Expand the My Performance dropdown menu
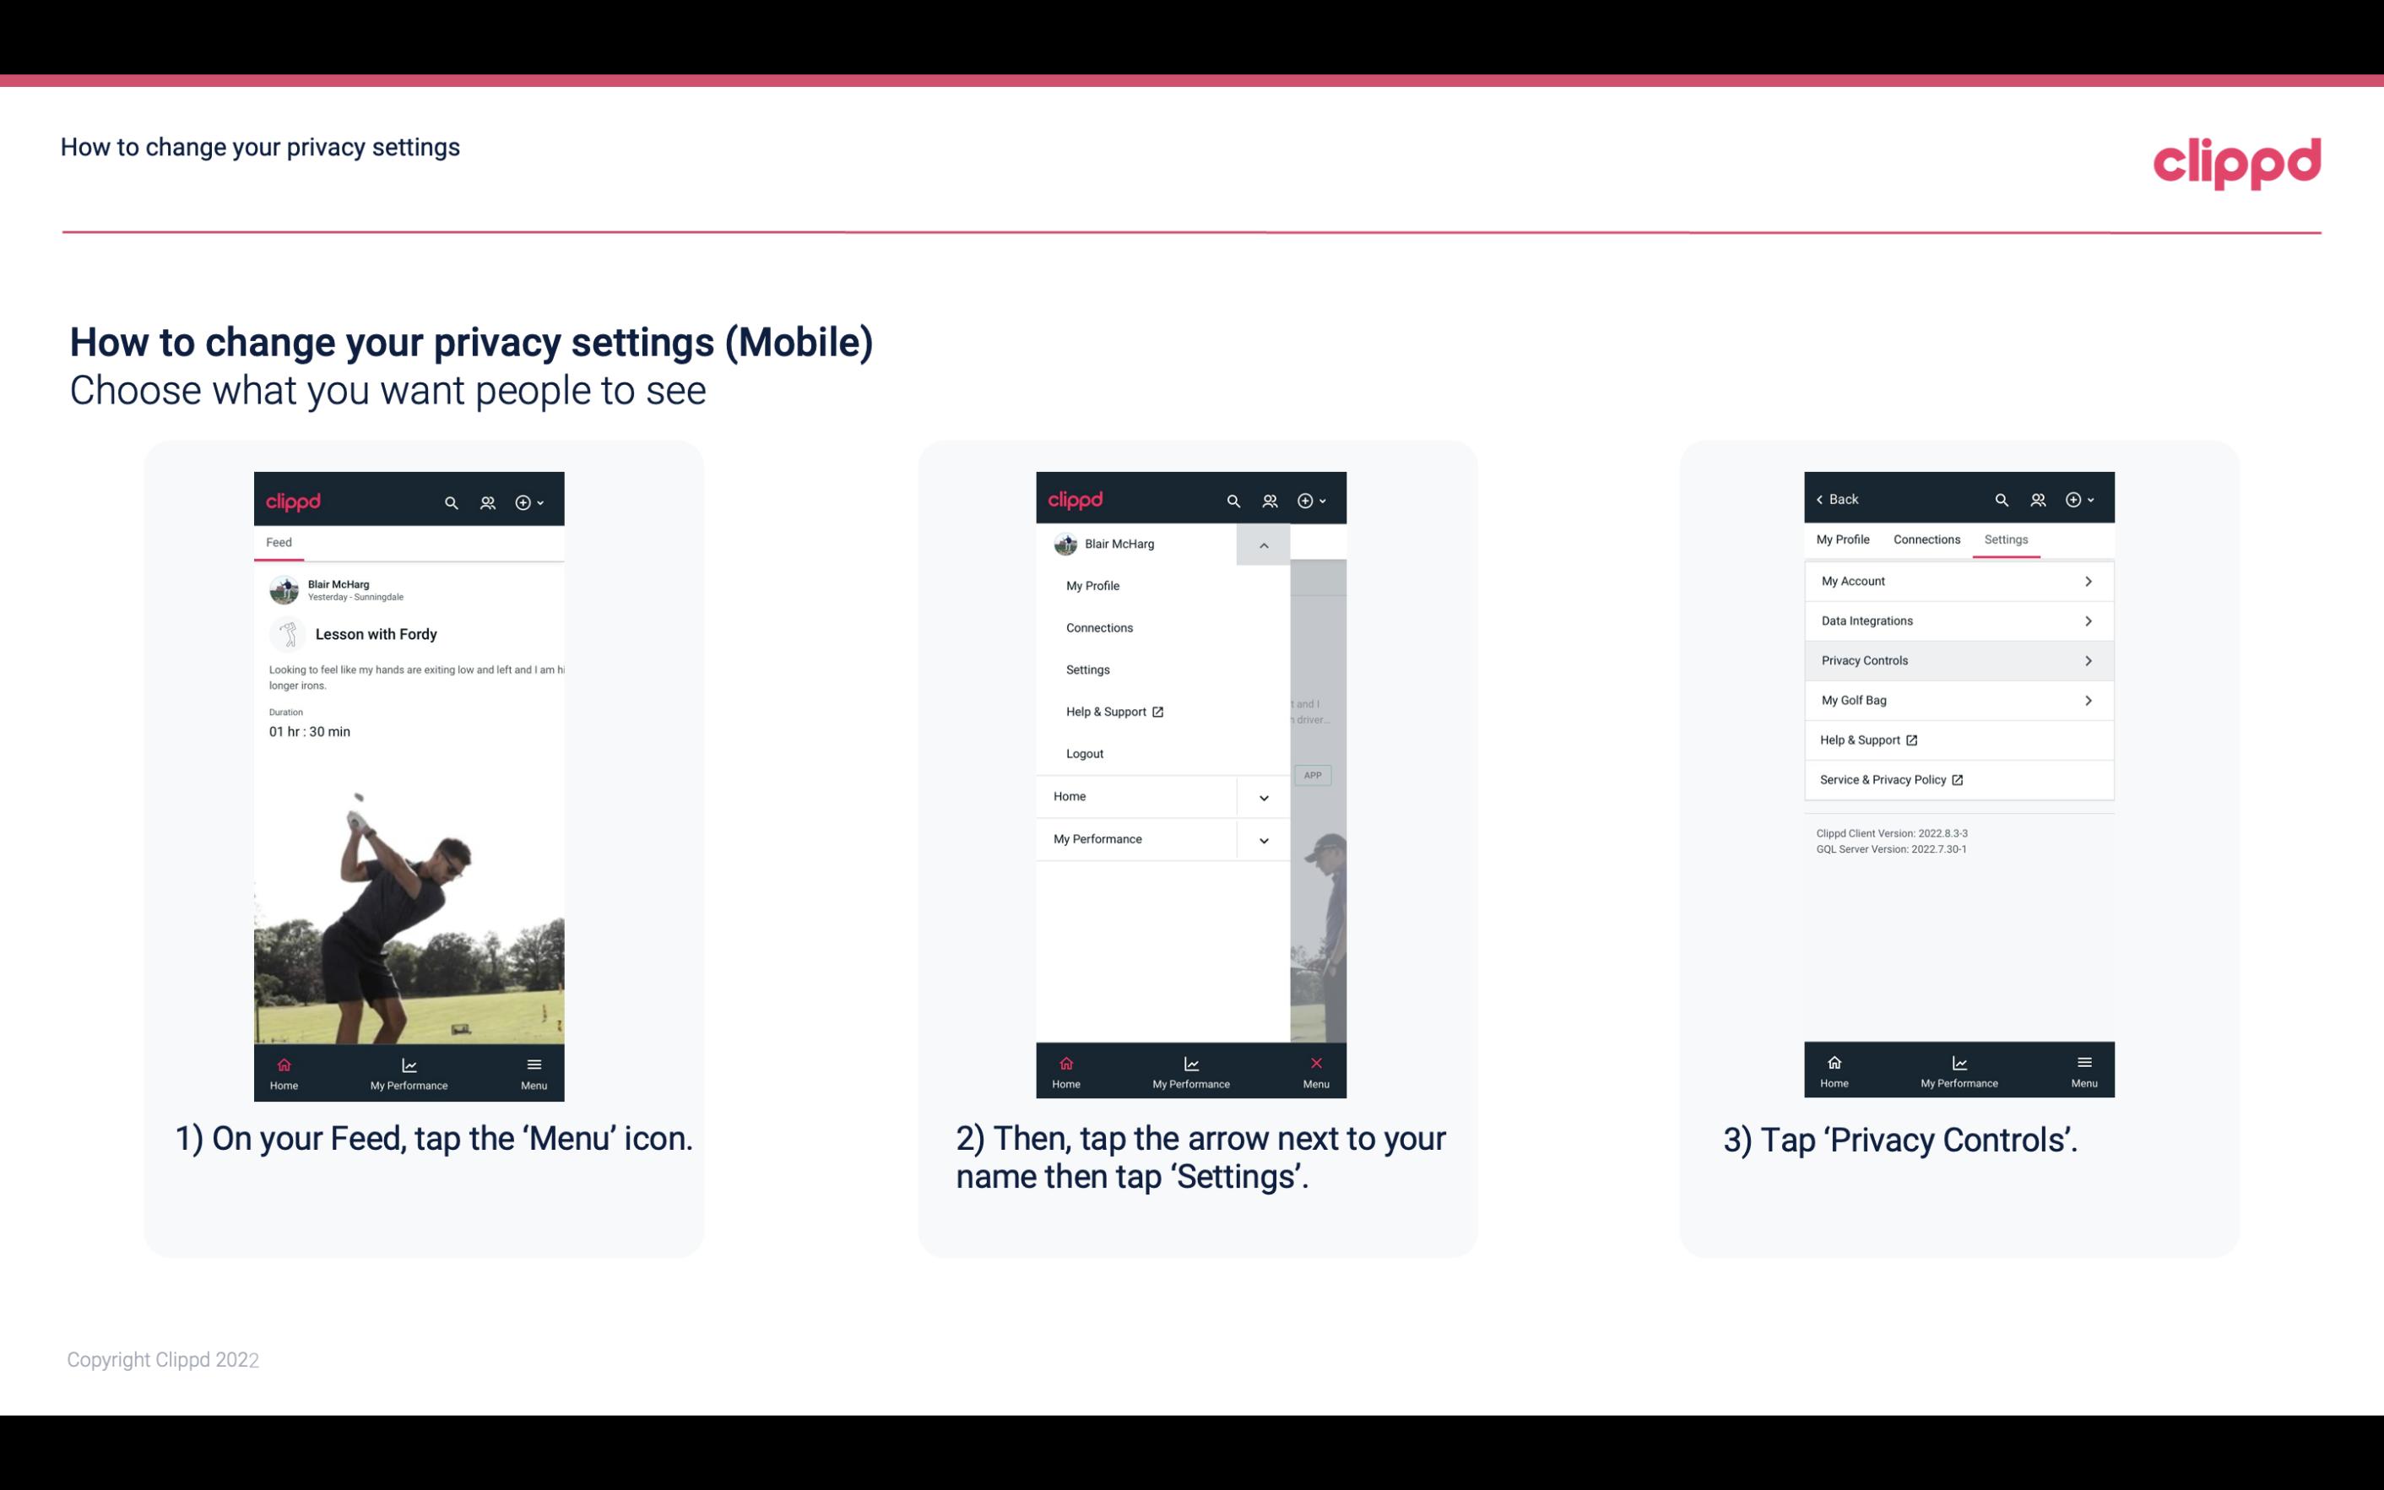This screenshot has height=1490, width=2384. 1265,837
